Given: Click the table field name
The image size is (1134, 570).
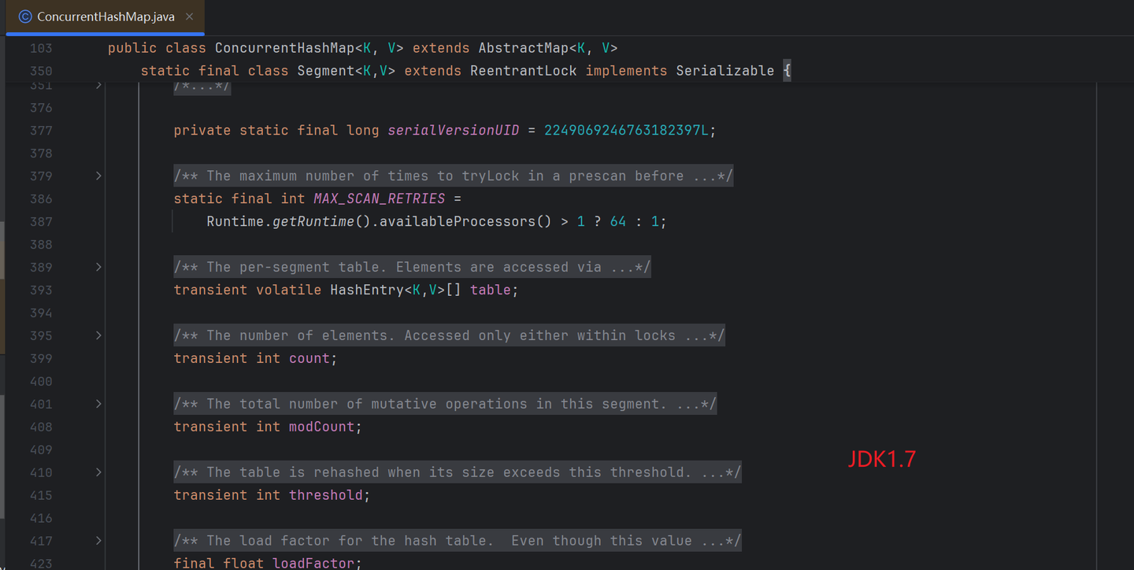Looking at the screenshot, I should point(491,290).
